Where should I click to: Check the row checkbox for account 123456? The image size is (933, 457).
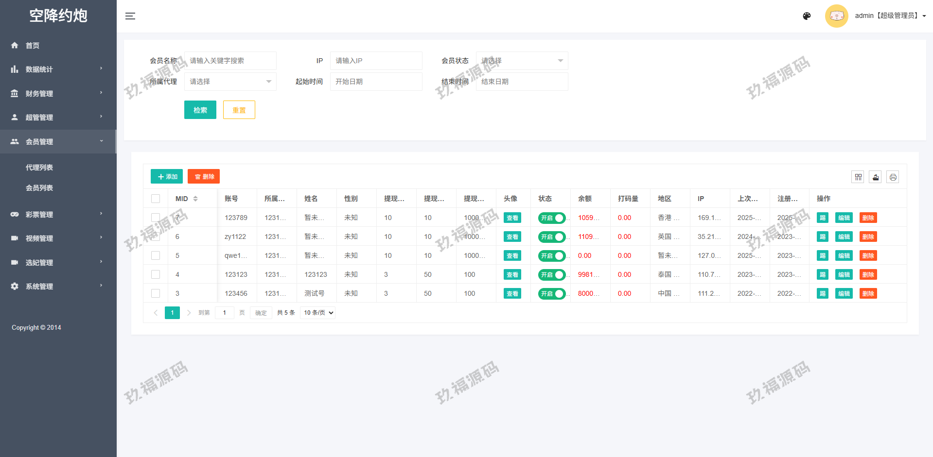(x=156, y=293)
